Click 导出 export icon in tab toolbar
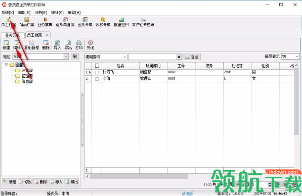Screen dimensions: 302x196 [68, 45]
